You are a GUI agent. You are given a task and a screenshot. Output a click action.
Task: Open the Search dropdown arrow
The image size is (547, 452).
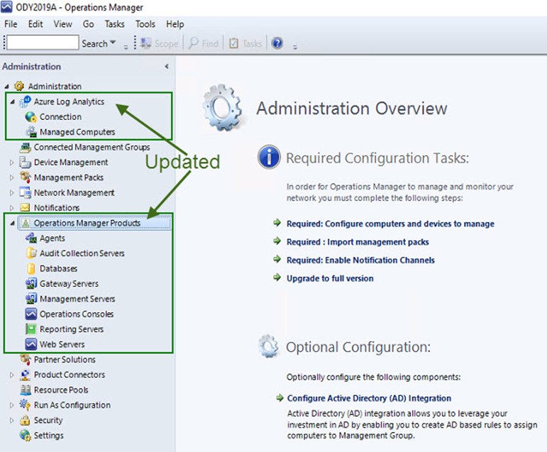click(114, 44)
